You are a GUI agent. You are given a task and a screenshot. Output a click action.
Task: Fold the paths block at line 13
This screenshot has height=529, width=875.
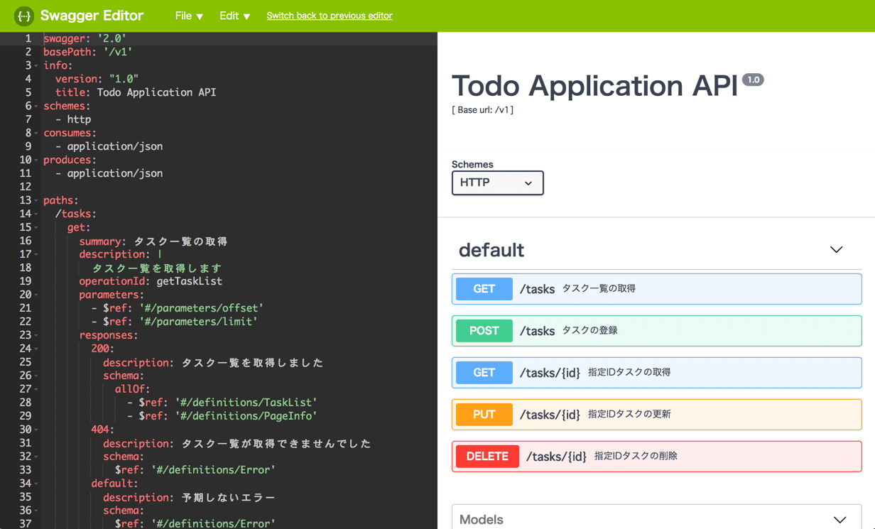pyautogui.click(x=36, y=200)
